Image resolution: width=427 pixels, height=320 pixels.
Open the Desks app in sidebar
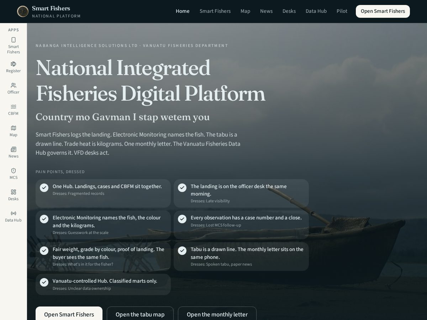pos(14,195)
